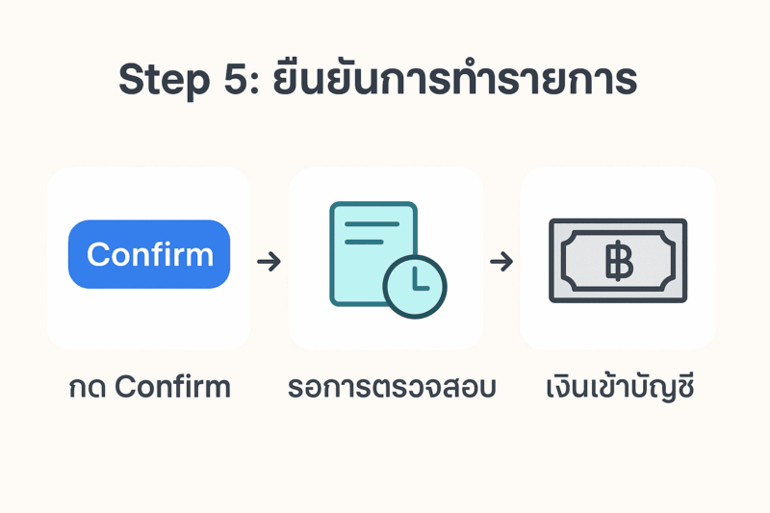The image size is (770, 513).
Task: Click the arrow right of the Confirm card
Action: 269,261
